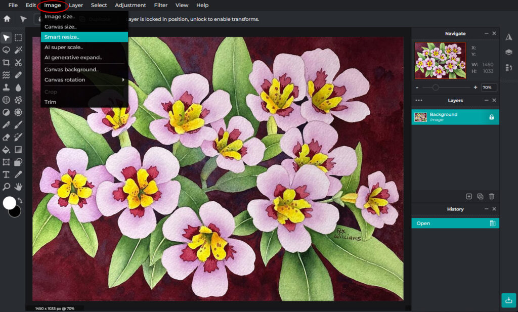Viewport: 518px width, 312px height.
Task: Click the Home icon
Action: (7, 19)
